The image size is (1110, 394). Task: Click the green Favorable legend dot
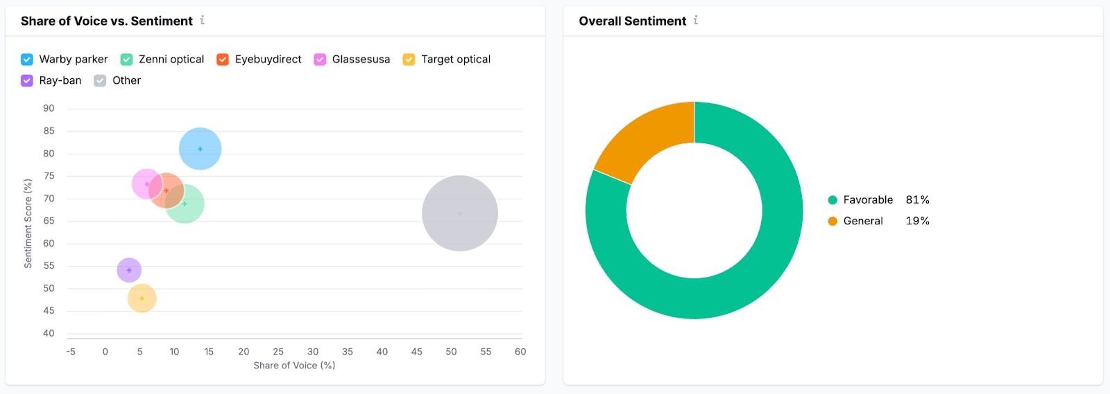(x=832, y=200)
